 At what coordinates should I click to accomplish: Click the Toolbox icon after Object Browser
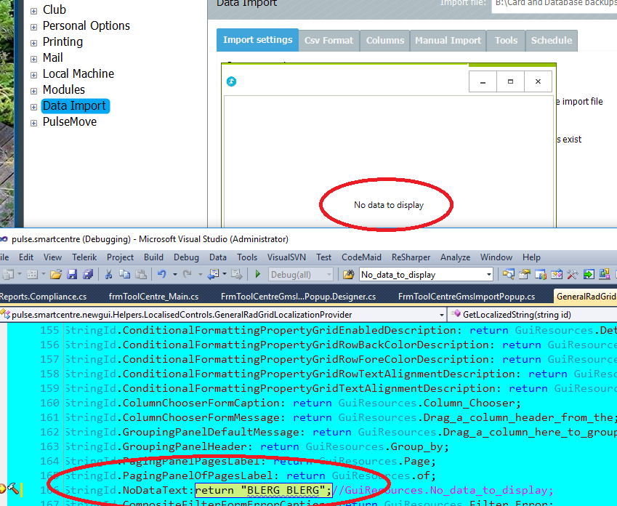(557, 275)
